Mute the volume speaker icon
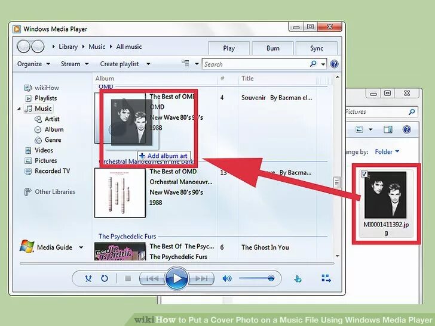Screen dimensions: 435x326 point(226,278)
